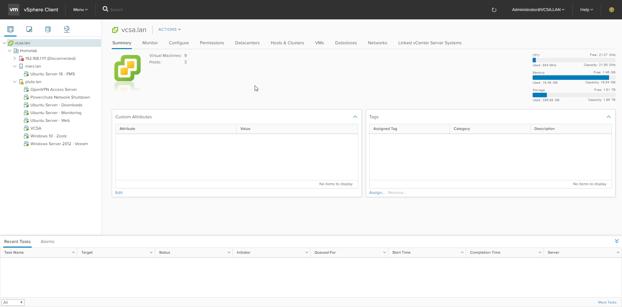The width and height of the screenshot is (622, 307).
Task: Click the mars.lan host icon
Action: pos(21,66)
